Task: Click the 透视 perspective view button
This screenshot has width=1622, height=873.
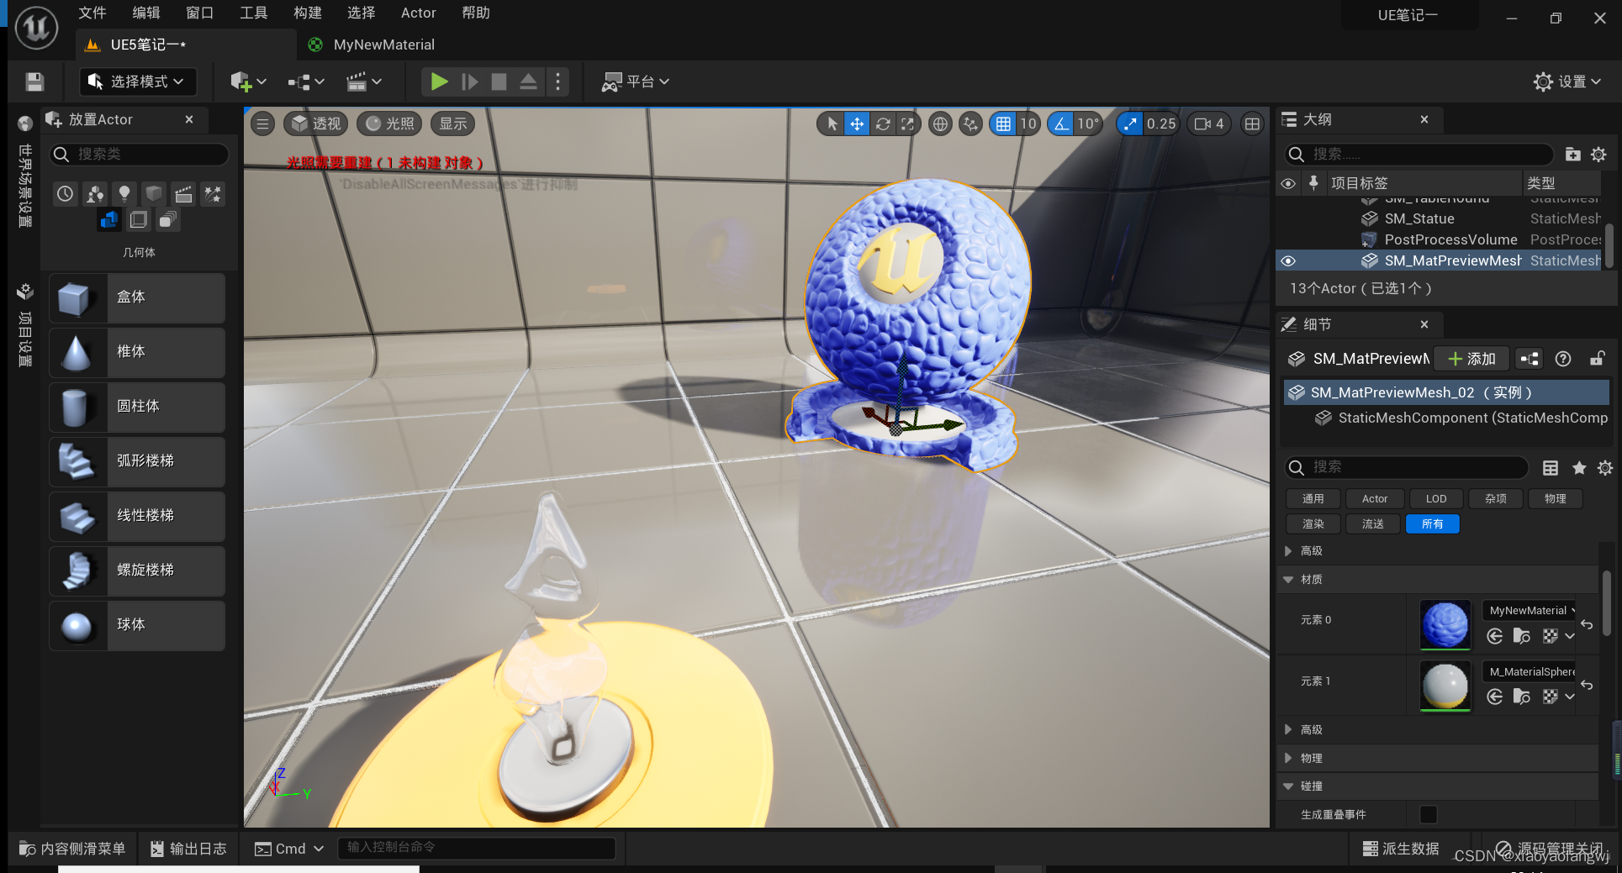Action: tap(317, 124)
